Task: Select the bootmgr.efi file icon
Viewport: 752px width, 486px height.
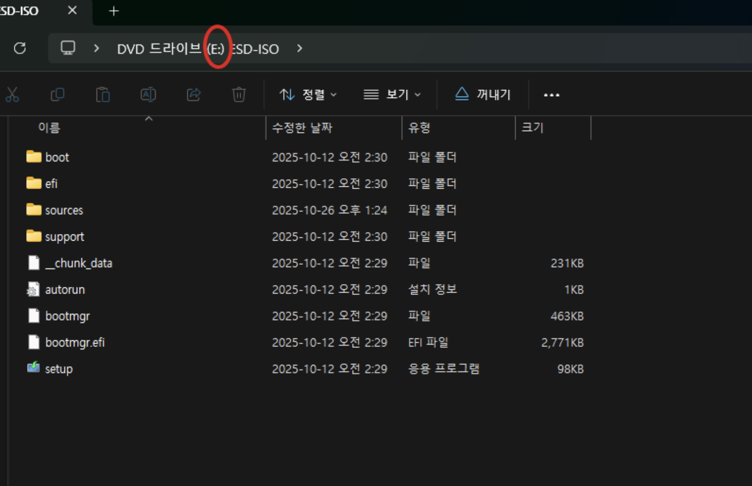Action: point(33,342)
